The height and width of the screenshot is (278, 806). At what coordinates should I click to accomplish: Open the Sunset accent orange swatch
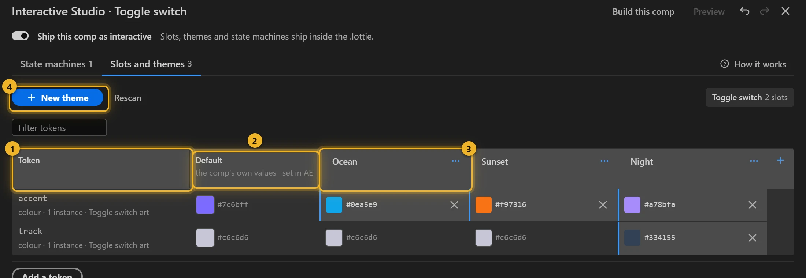(484, 205)
